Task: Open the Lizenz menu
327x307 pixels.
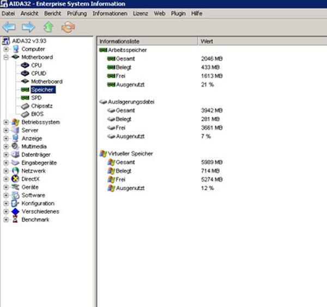Action: pyautogui.click(x=141, y=14)
